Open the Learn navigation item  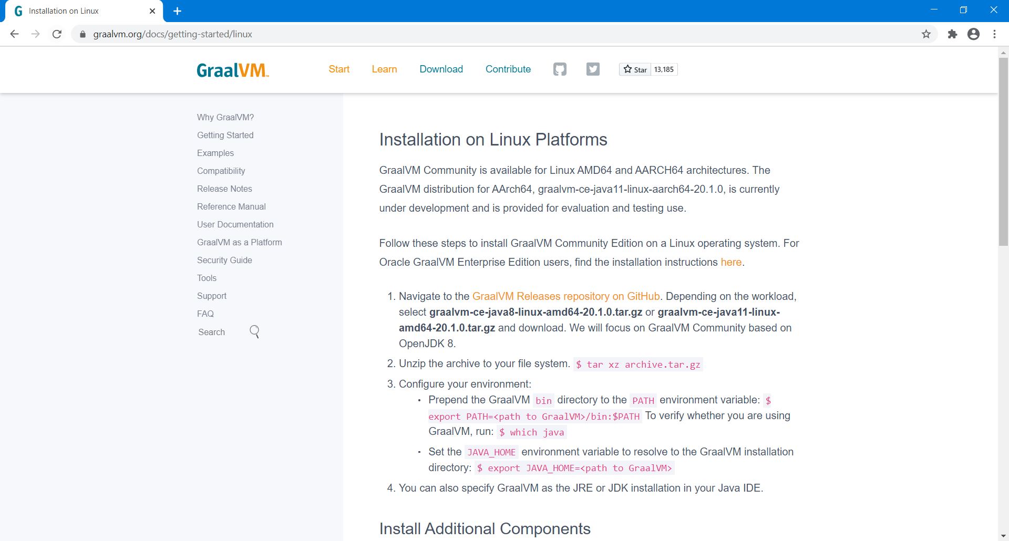point(384,69)
